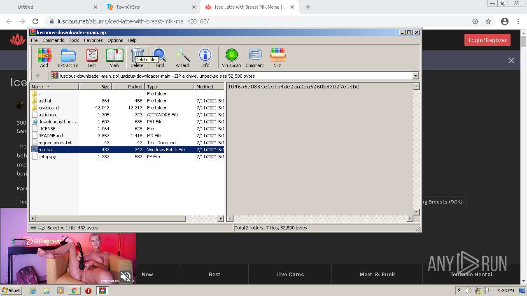Bookmark this page star icon
The height and width of the screenshot is (296, 527).
(488, 21)
